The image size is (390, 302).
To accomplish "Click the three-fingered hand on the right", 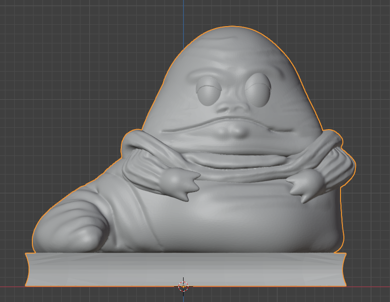I will click(x=303, y=186).
